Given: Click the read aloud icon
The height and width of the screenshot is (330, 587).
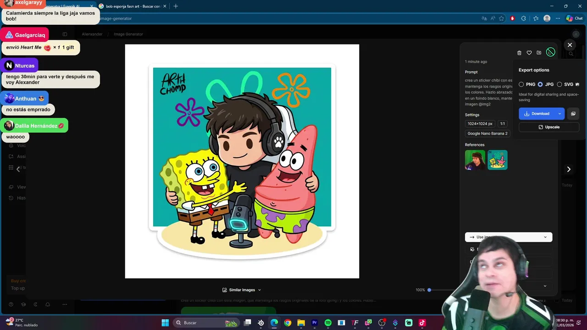Looking at the screenshot, I should (493, 18).
